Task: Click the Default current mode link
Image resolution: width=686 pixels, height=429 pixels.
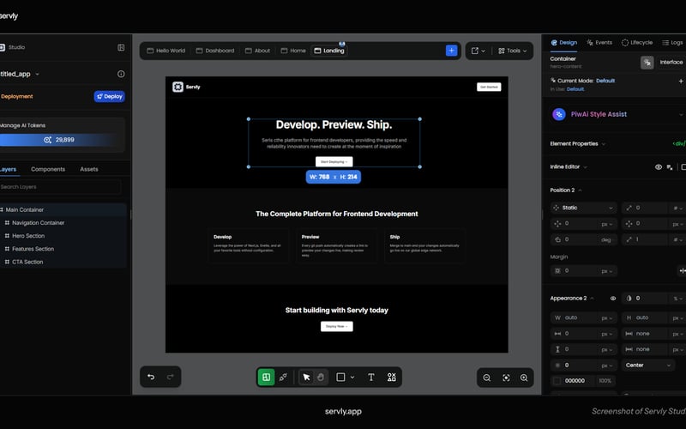Action: coord(605,81)
